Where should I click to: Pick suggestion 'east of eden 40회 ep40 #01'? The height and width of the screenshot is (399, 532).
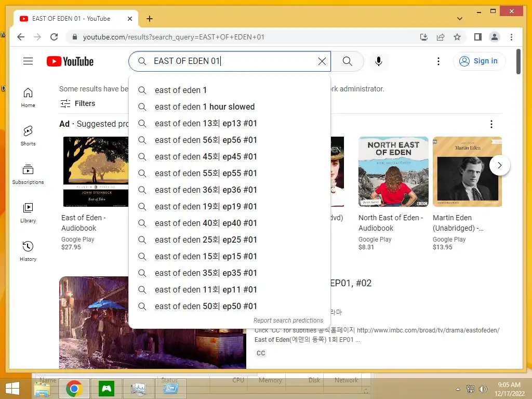pyautogui.click(x=229, y=223)
